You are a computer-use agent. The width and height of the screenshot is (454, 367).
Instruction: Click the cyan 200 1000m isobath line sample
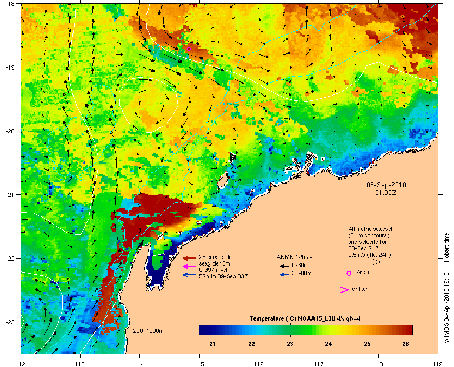coord(145,336)
